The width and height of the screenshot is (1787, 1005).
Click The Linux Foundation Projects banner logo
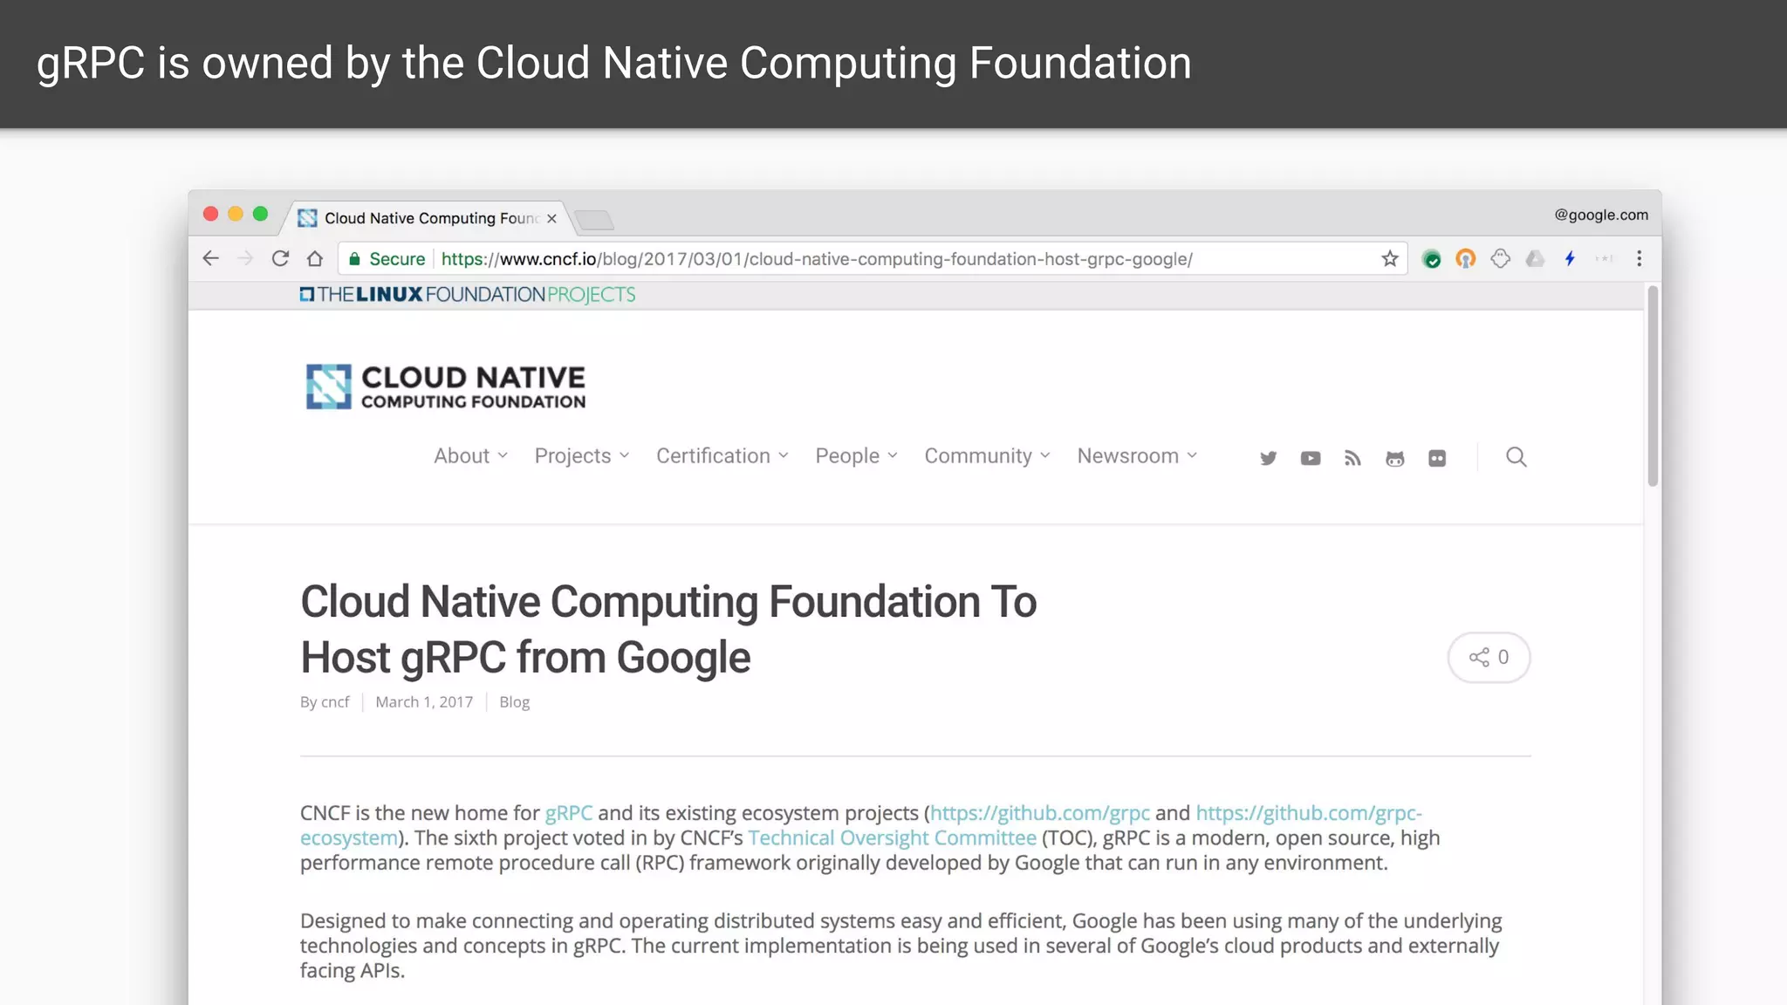click(468, 295)
